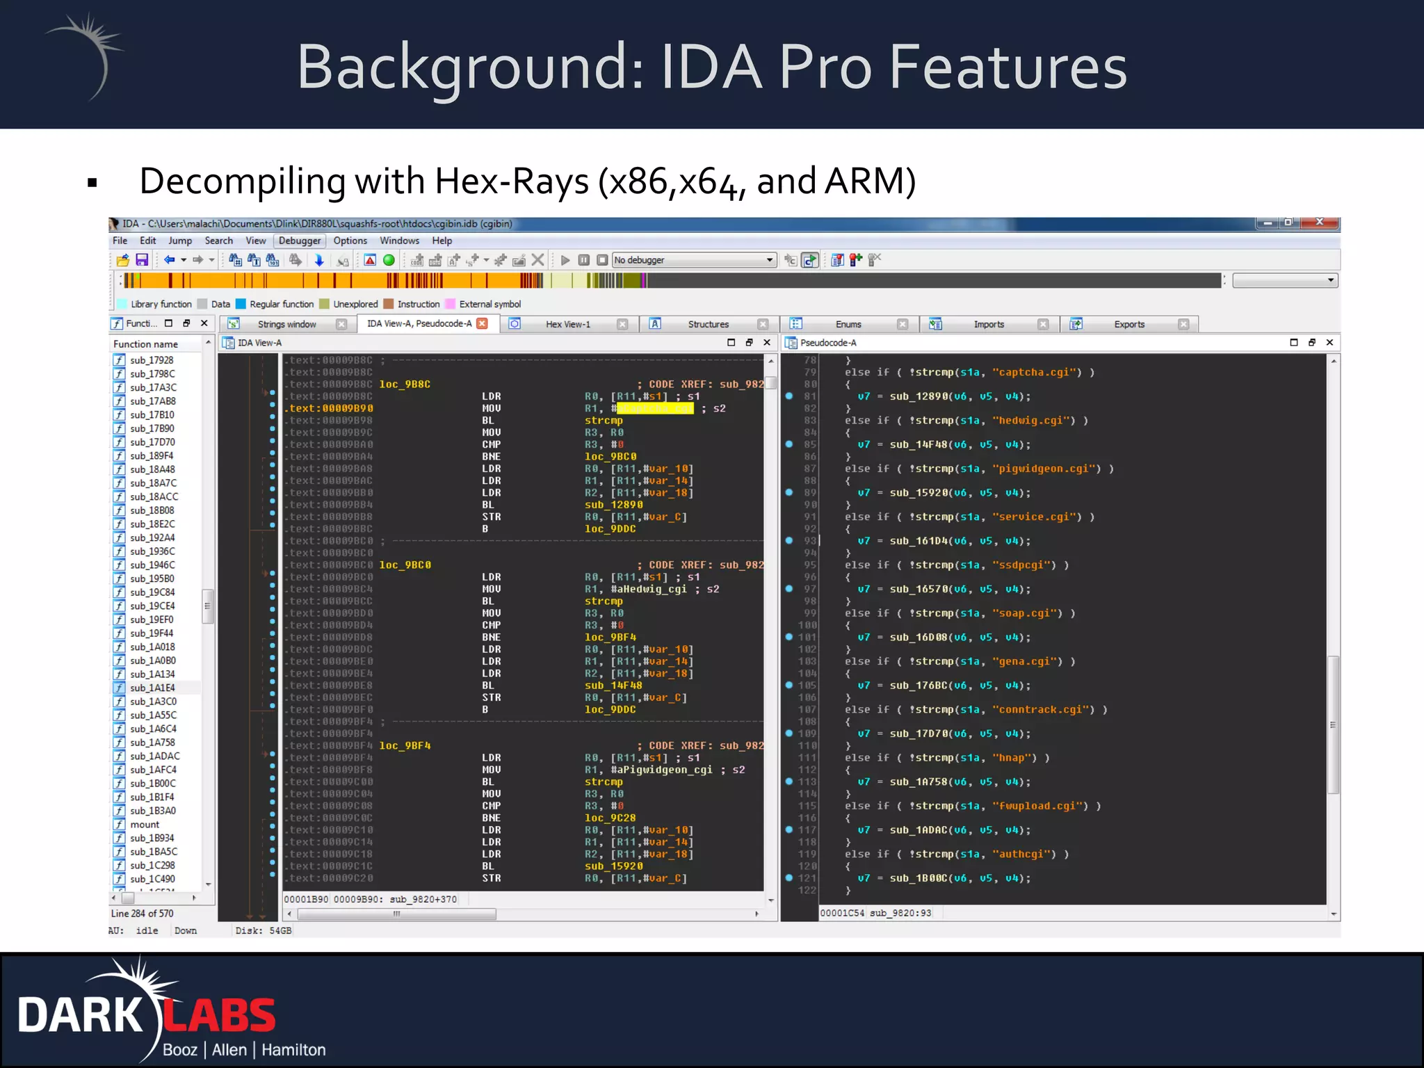The height and width of the screenshot is (1068, 1424).
Task: Open the Debugger menu
Action: click(300, 241)
